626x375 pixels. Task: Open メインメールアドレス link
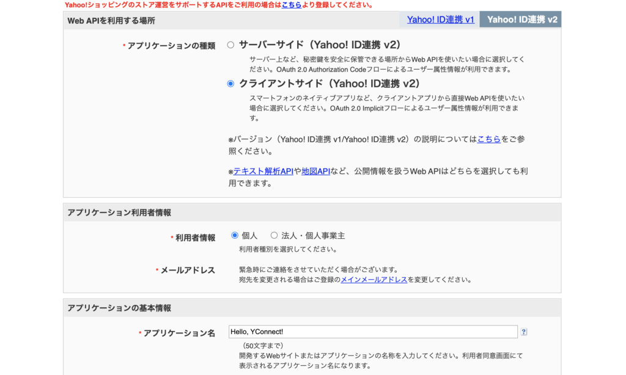tap(374, 280)
